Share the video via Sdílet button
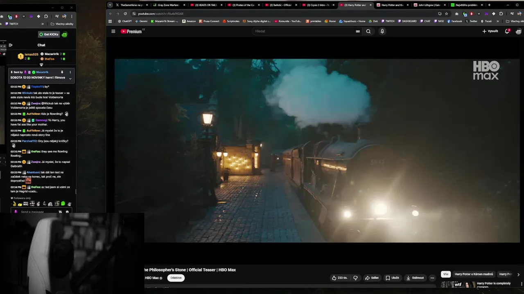The width and height of the screenshot is (524, 294). click(x=372, y=278)
